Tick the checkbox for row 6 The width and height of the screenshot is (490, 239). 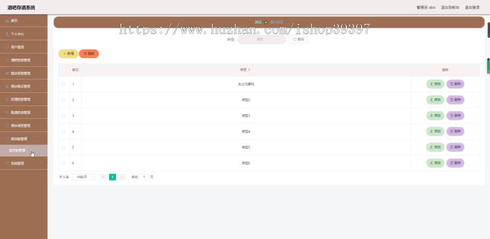64,163
